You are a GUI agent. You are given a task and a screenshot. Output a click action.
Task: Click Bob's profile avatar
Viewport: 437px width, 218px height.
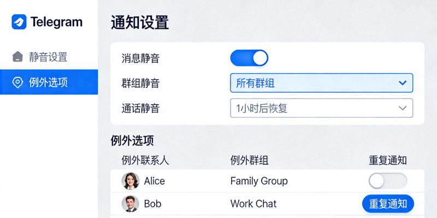coord(130,204)
